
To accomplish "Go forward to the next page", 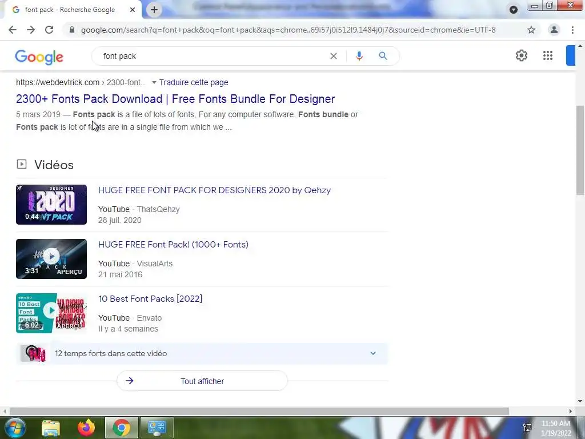I will coord(31,30).
